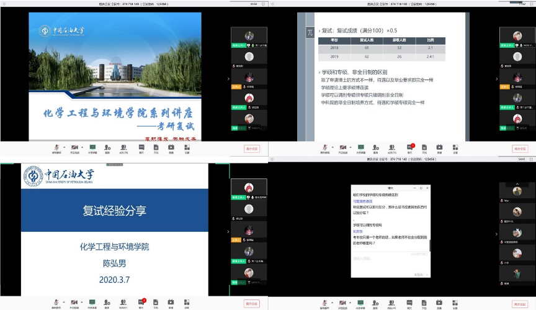Leave meeting button in 复试经验分享 slide window
This screenshot has width=536, height=310.
click(252, 304)
